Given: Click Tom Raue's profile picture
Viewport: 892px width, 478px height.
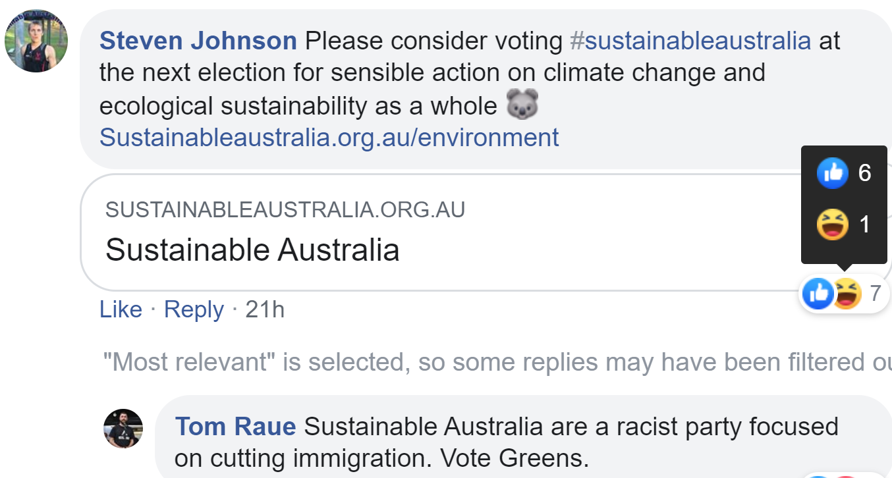Looking at the screenshot, I should 123,429.
